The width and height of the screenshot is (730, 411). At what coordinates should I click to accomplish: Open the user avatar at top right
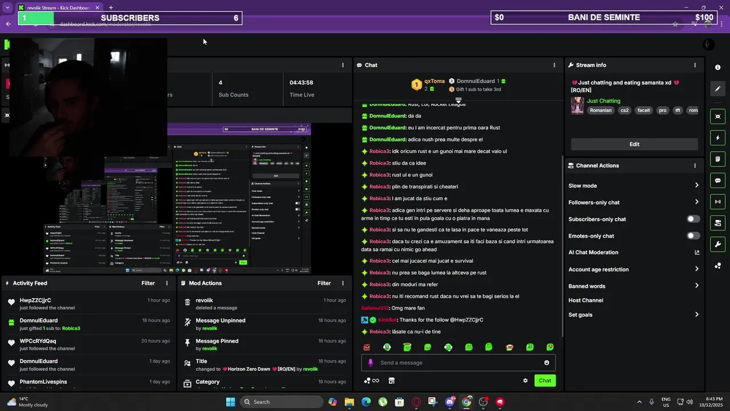coord(708,45)
